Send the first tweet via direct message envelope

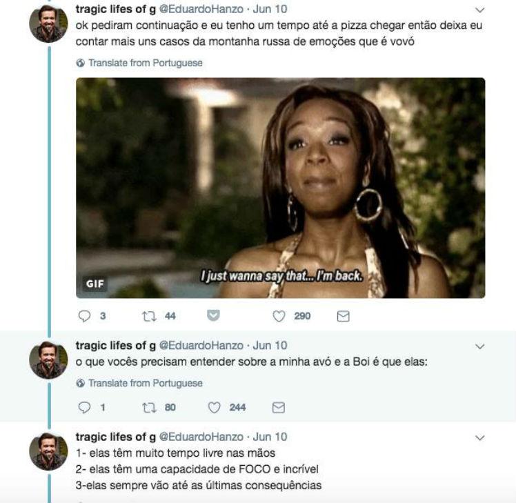344,316
